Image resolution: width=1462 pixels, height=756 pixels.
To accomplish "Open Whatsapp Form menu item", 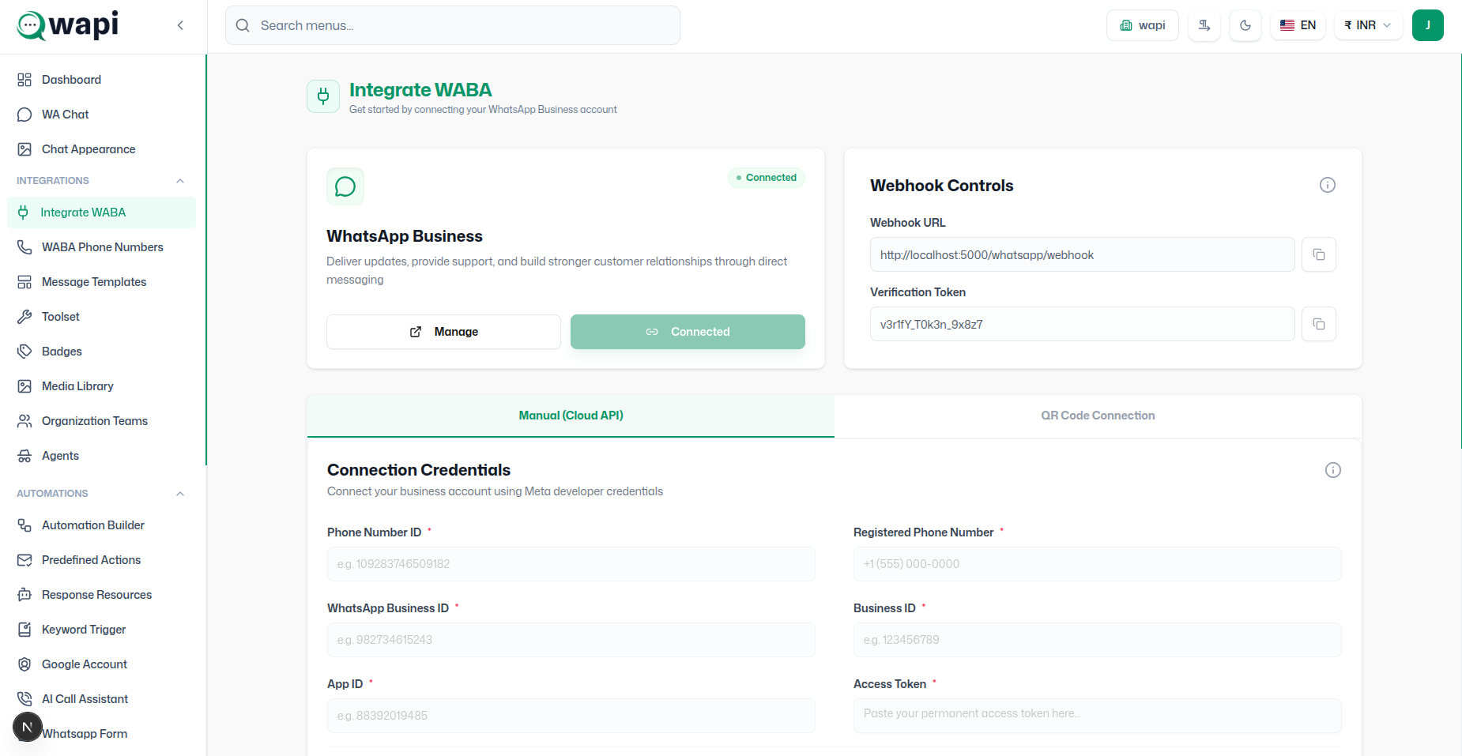I will point(101,734).
